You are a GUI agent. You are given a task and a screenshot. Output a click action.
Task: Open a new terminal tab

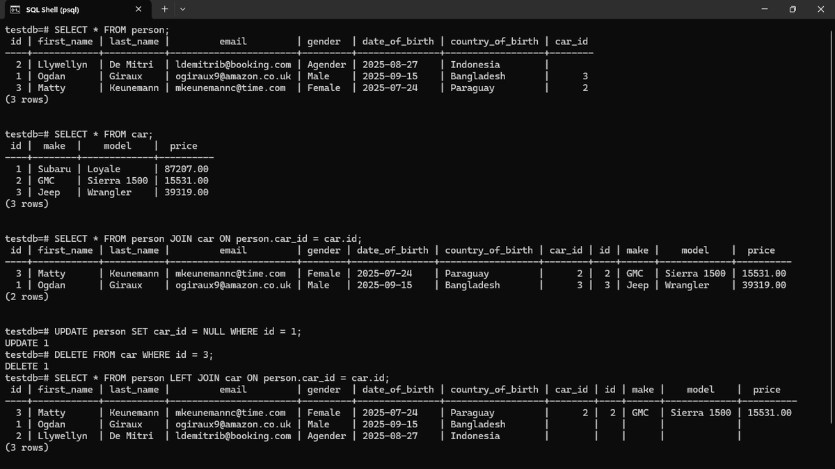(x=165, y=9)
